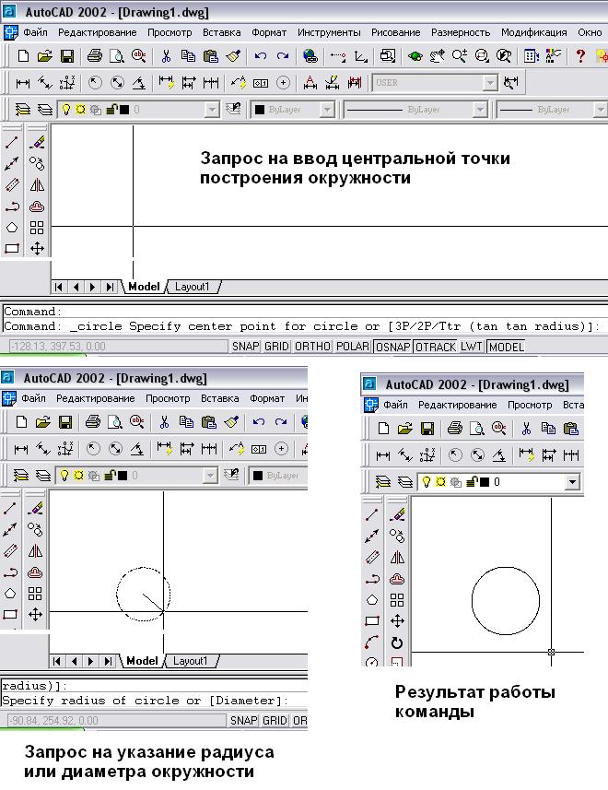Open the Файл menu in the top window

click(35, 32)
